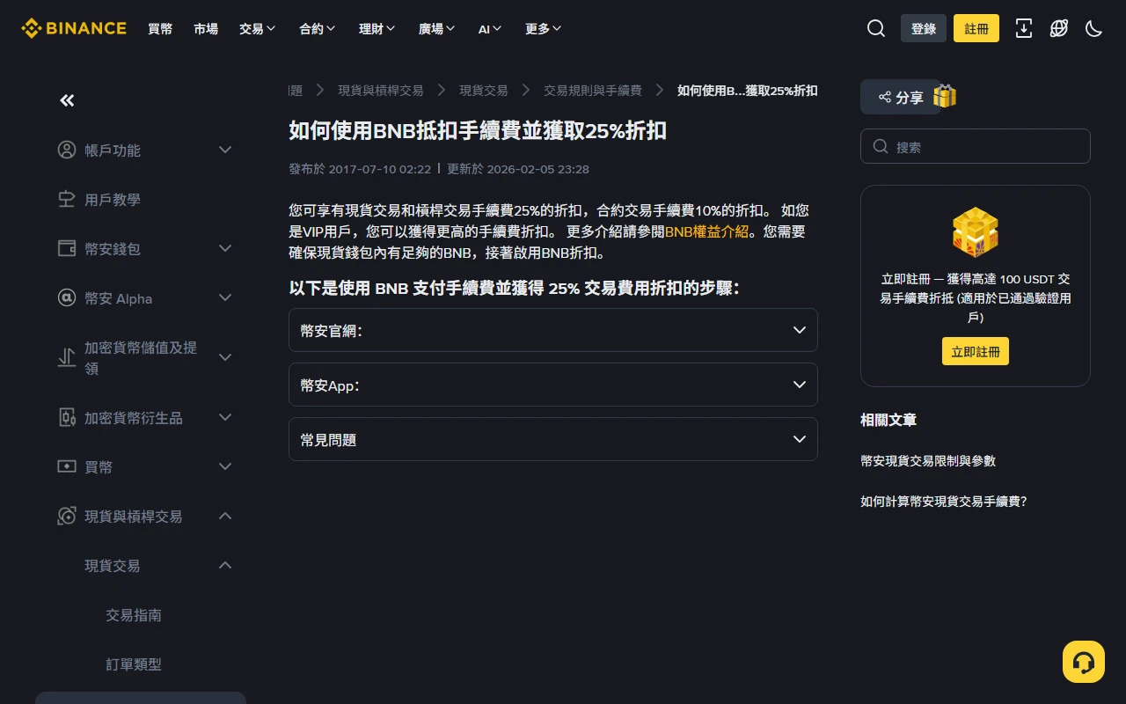Open the search magnifier icon in header
The image size is (1126, 704).
pos(876,28)
